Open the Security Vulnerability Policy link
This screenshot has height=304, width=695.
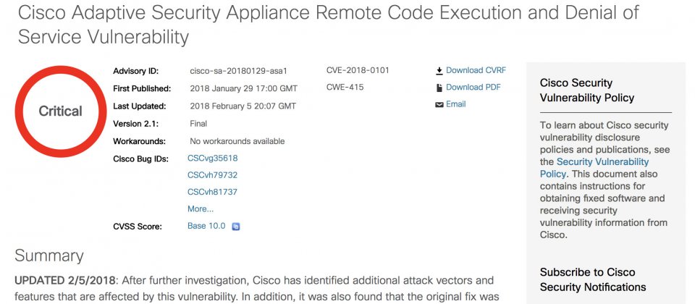coord(594,167)
